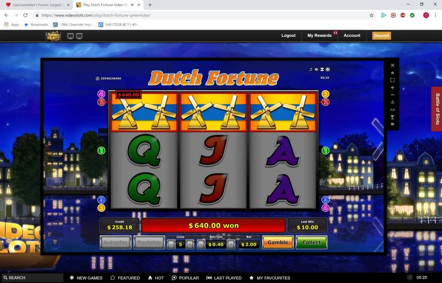The image size is (442, 283).
Task: Open a new browser tab
Action: point(150,5)
